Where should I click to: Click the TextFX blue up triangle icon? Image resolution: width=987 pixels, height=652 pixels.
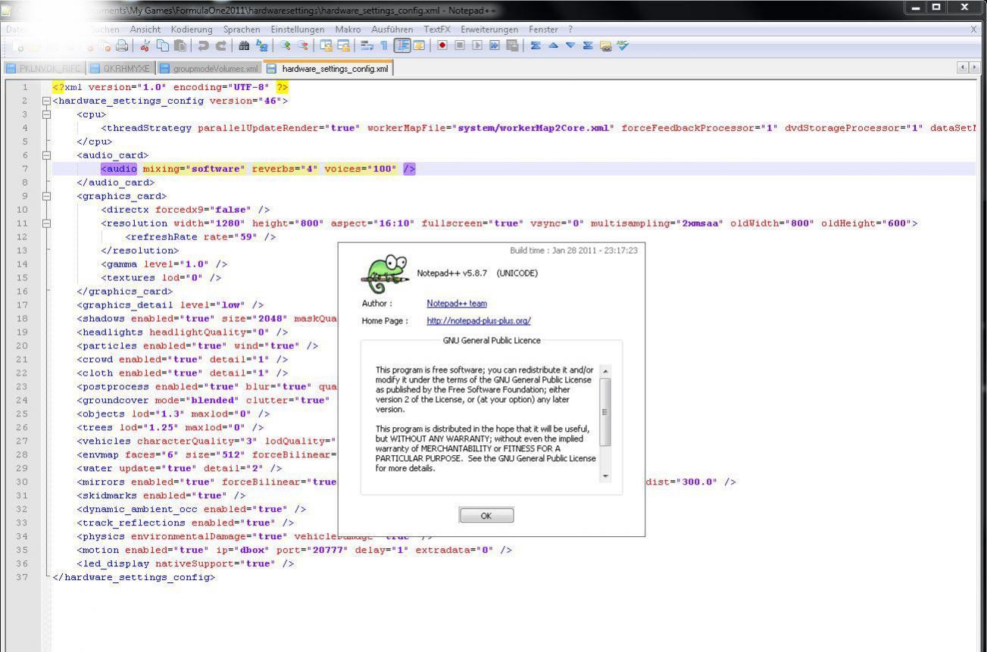[553, 45]
